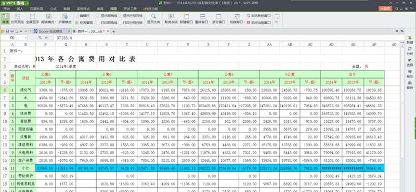Screen dimensions: 416x192
Task: Enable 护眼模式 eye protection mode
Action: point(64,19)
